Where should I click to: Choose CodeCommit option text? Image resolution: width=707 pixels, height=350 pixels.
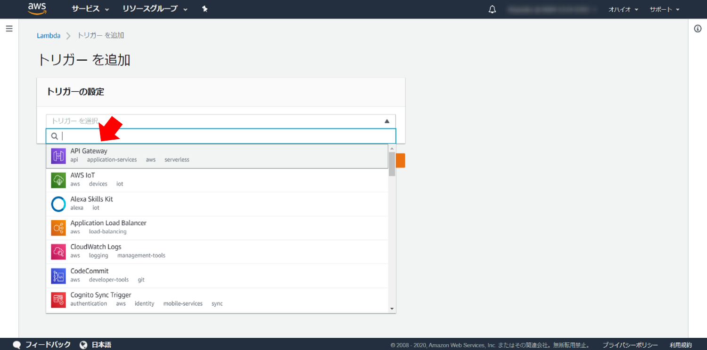(90, 271)
